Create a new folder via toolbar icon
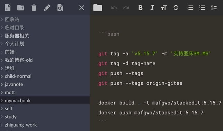This screenshot has height=131, width=223. 21,8
